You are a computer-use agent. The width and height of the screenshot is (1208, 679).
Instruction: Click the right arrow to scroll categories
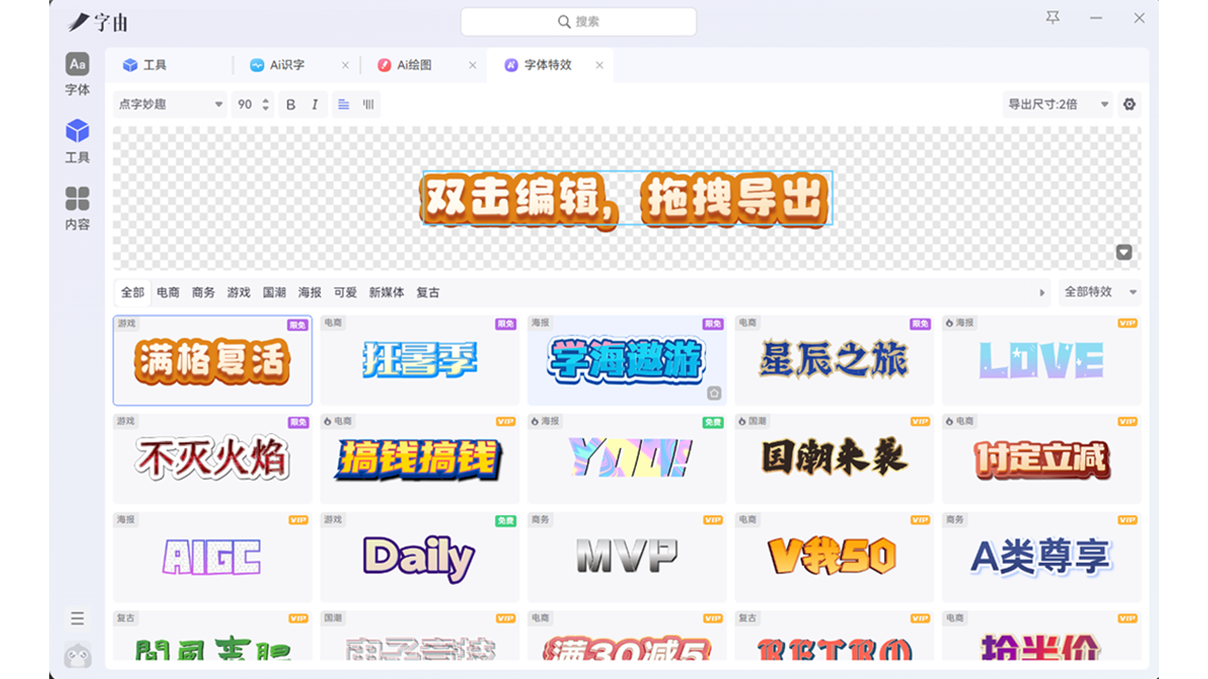tap(1043, 292)
